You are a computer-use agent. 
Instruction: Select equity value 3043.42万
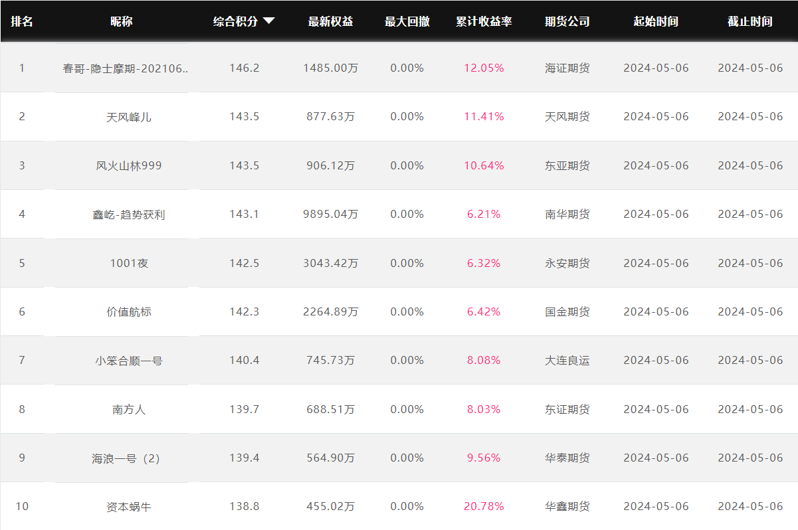tap(331, 263)
